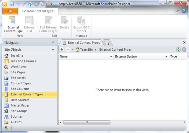Click the Data Sources cylinder icon
Screen dimensions: 189x133
click(6, 100)
